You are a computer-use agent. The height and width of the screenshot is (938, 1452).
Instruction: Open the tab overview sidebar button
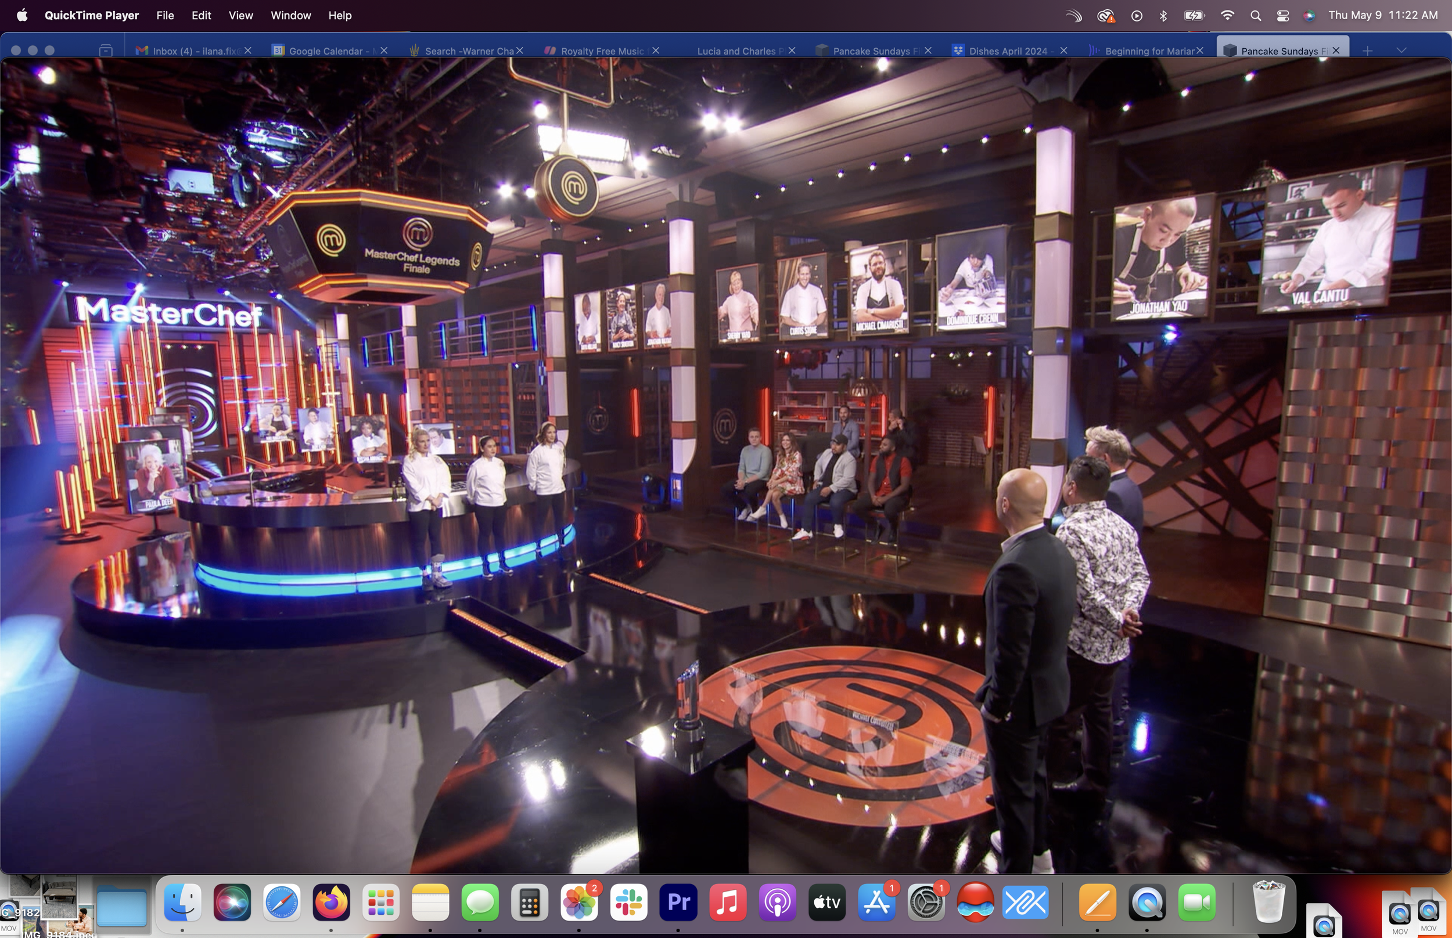pos(105,50)
